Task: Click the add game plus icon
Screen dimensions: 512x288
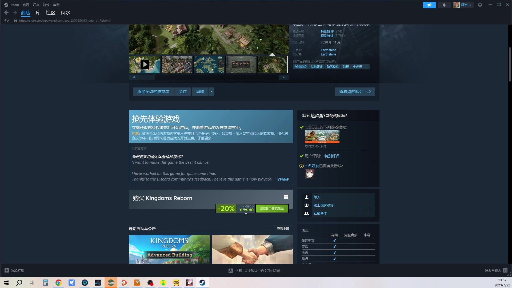Action: point(7,270)
